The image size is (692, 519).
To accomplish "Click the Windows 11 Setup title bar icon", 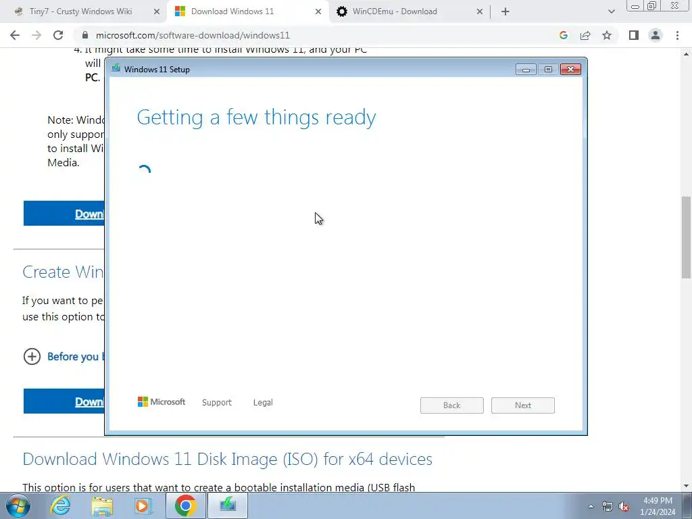I will [x=116, y=68].
